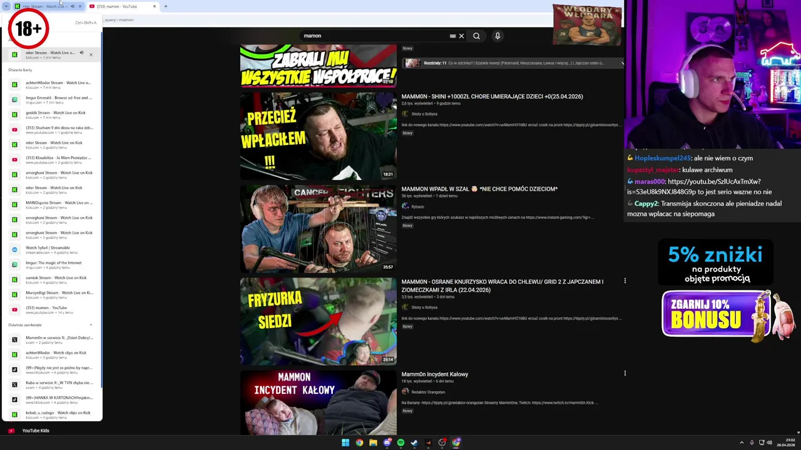Screen dimensions: 801x450
Task: Open MARIOspzoo Stream tab entry
Action: pyautogui.click(x=53, y=204)
